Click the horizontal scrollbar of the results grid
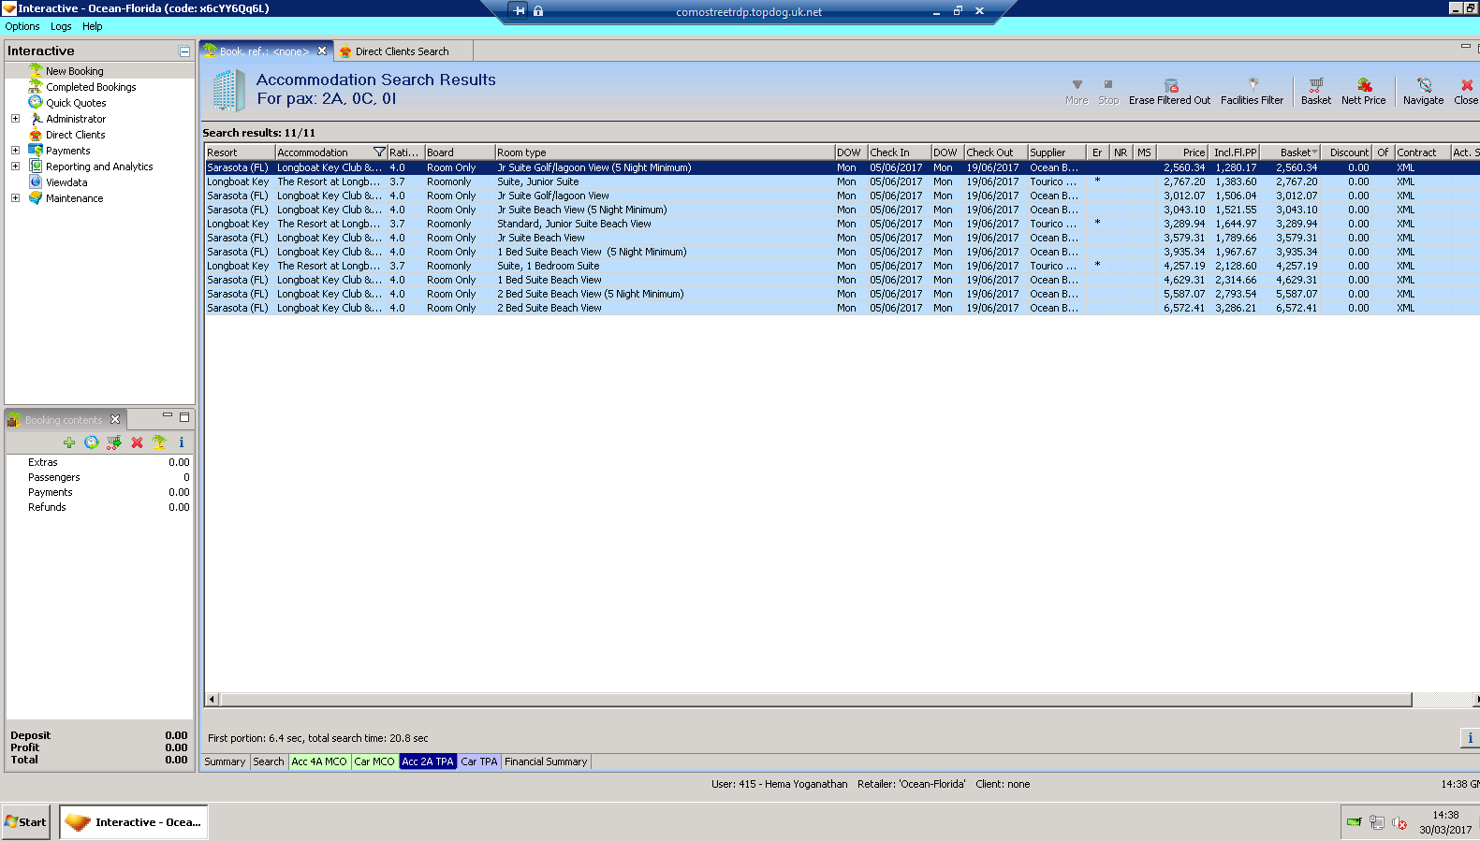Viewport: 1480px width, 841px height. pos(814,700)
